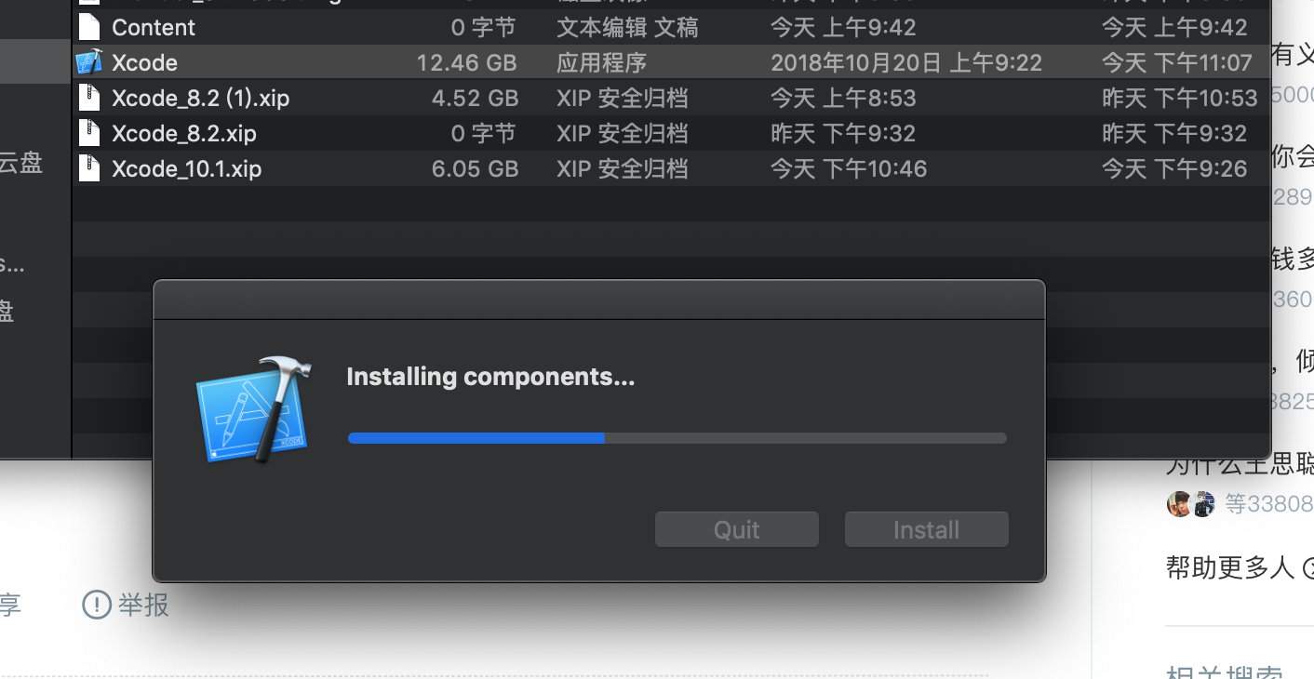Click the installer dialog title bar
Viewport: 1314px width, 679px height.
[599, 300]
